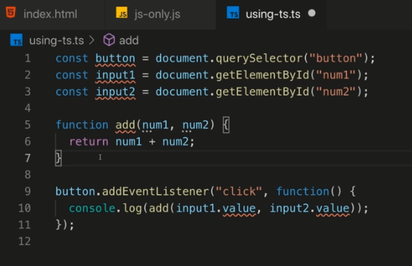This screenshot has width=412, height=266.
Task: Click getElementById on line 2
Action: click(x=263, y=75)
